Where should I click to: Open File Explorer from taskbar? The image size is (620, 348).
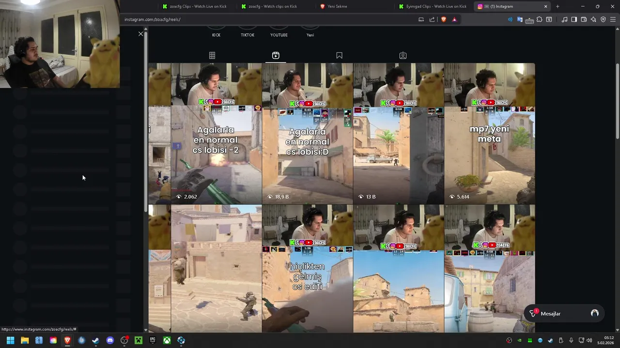click(x=25, y=340)
